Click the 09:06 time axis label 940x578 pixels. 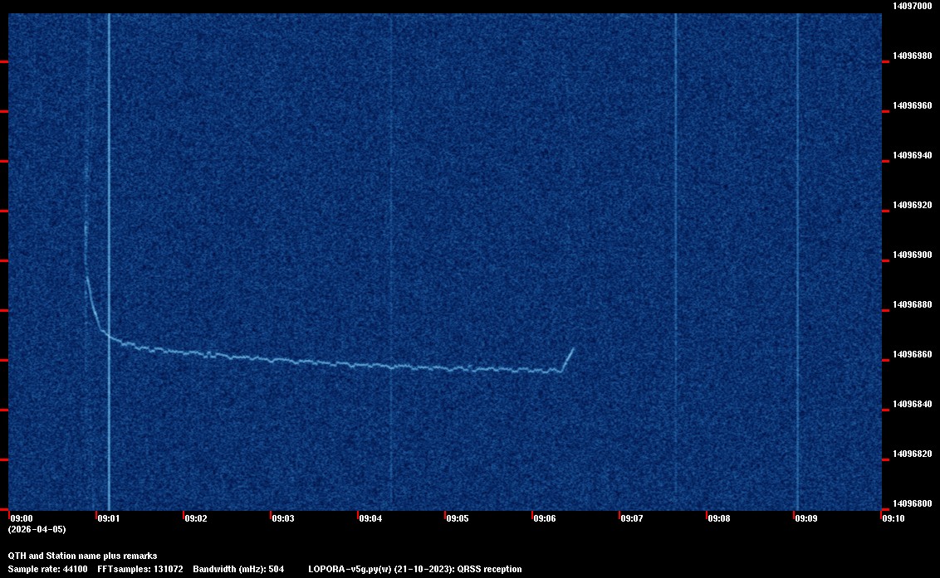[x=545, y=518]
